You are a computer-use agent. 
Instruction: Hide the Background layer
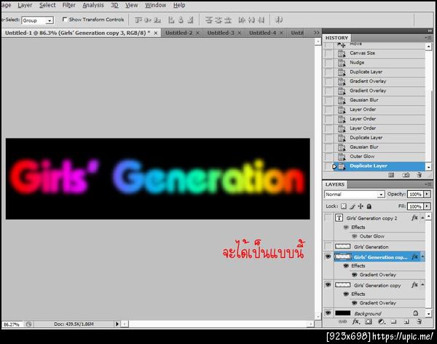pyautogui.click(x=328, y=313)
